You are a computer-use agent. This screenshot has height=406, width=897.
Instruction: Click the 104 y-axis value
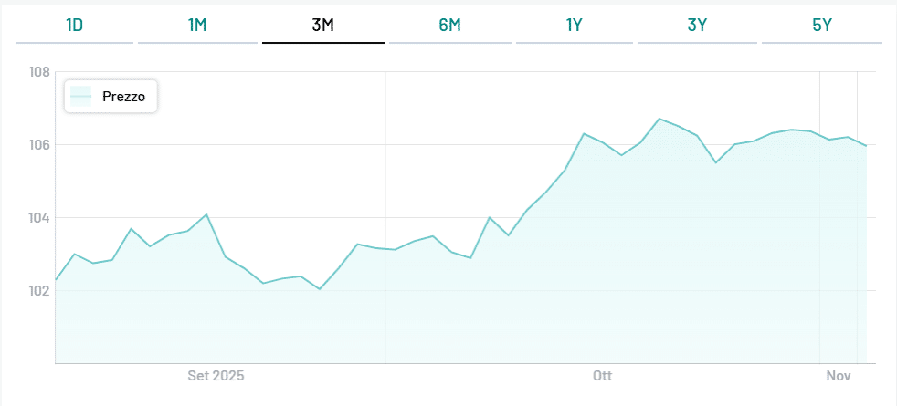[38, 218]
